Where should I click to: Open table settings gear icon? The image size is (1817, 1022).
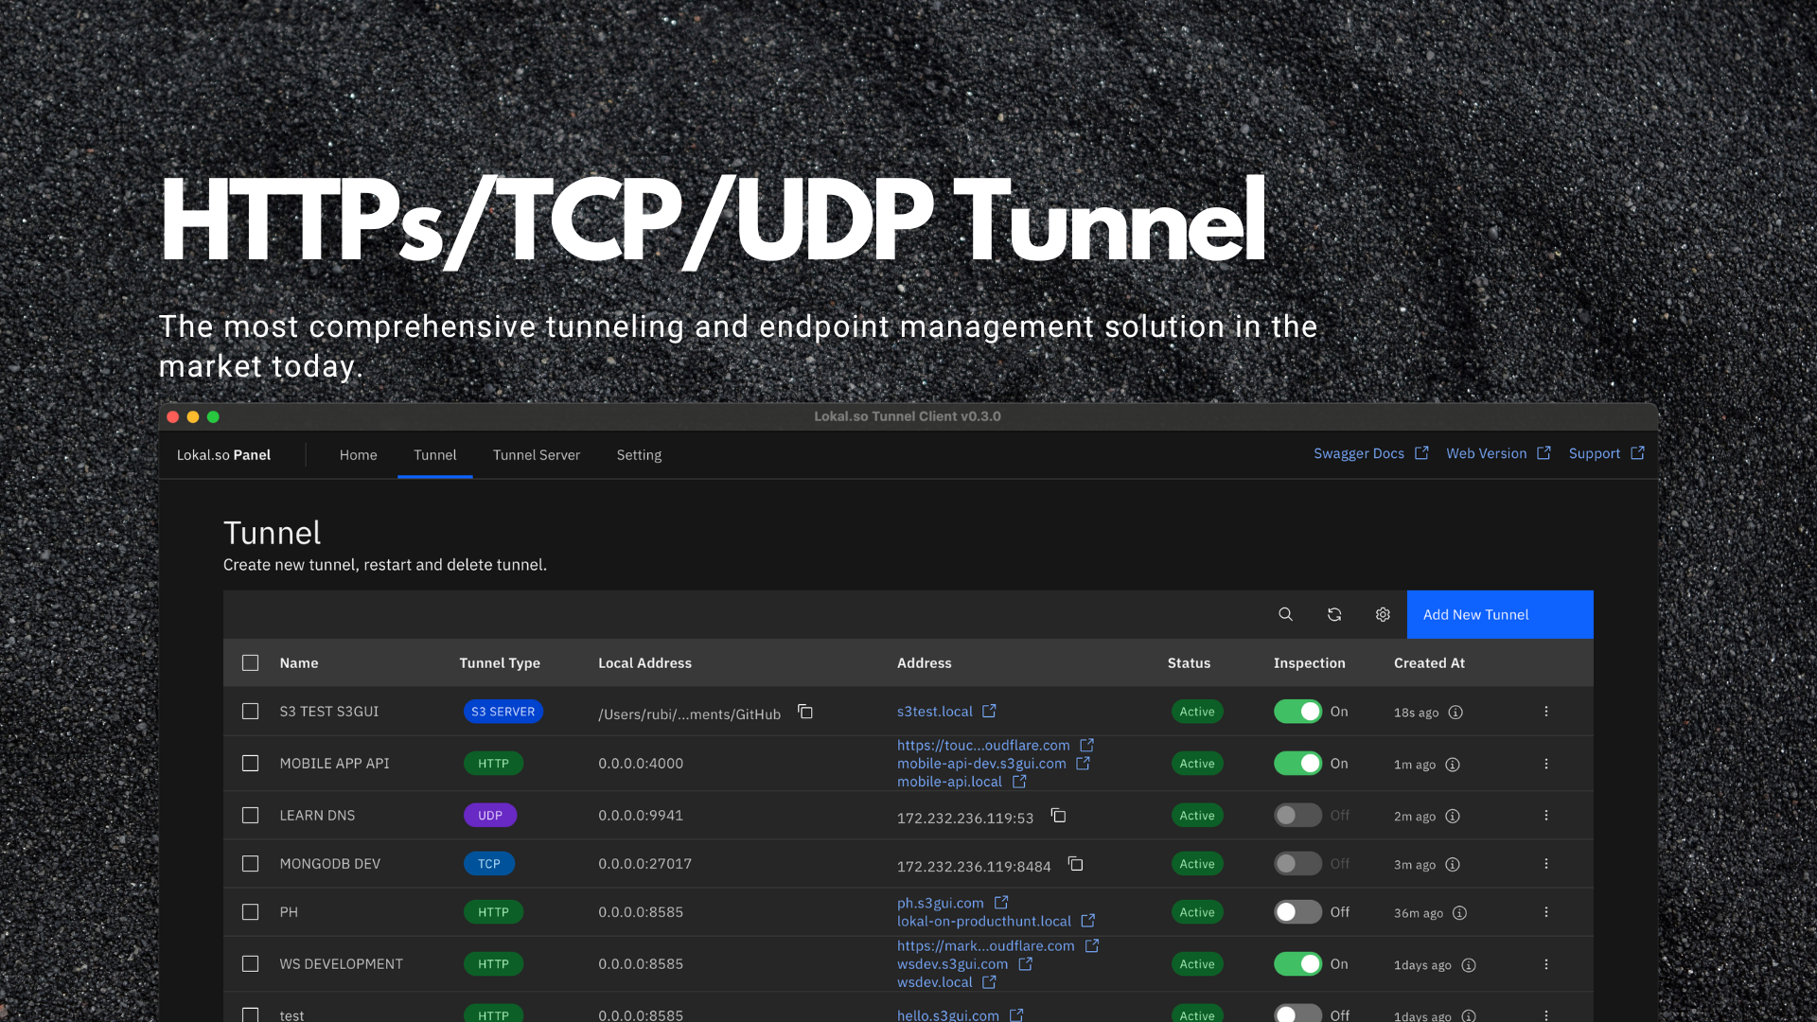click(x=1383, y=614)
